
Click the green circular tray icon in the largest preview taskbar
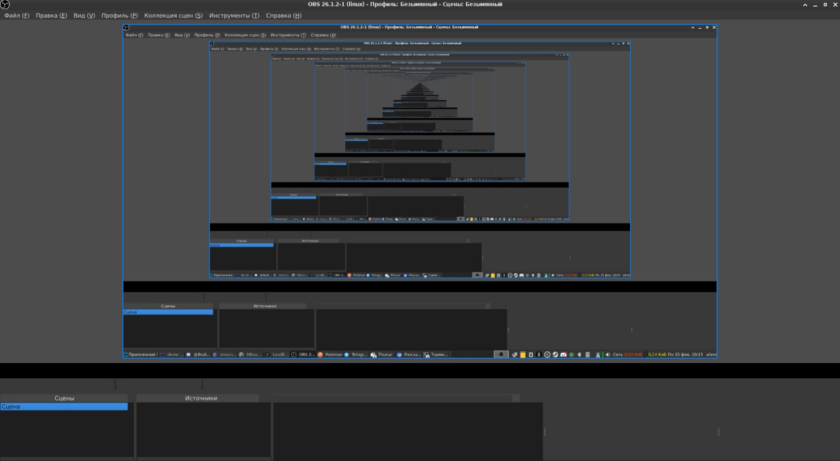click(572, 355)
